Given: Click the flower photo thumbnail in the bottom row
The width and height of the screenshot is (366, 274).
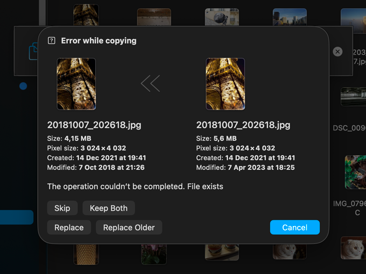Looking at the screenshot, I should 154,254.
